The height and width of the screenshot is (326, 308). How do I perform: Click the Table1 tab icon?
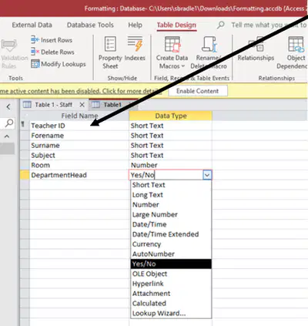[95, 105]
